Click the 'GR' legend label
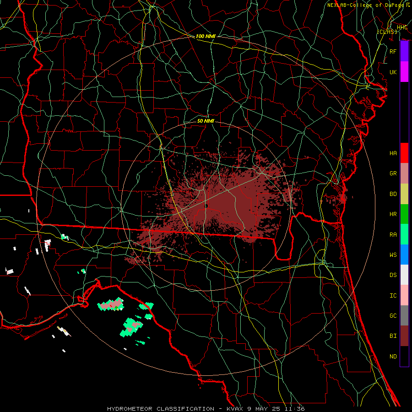The width and height of the screenshot is (412, 412). (x=393, y=173)
